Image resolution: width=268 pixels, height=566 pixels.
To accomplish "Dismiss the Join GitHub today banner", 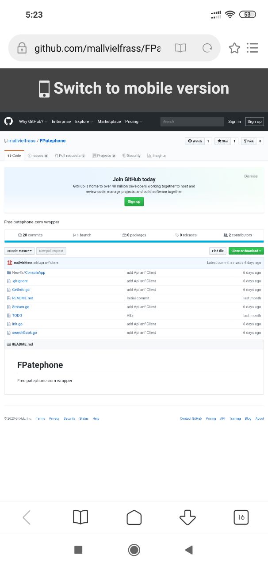I will point(251,176).
